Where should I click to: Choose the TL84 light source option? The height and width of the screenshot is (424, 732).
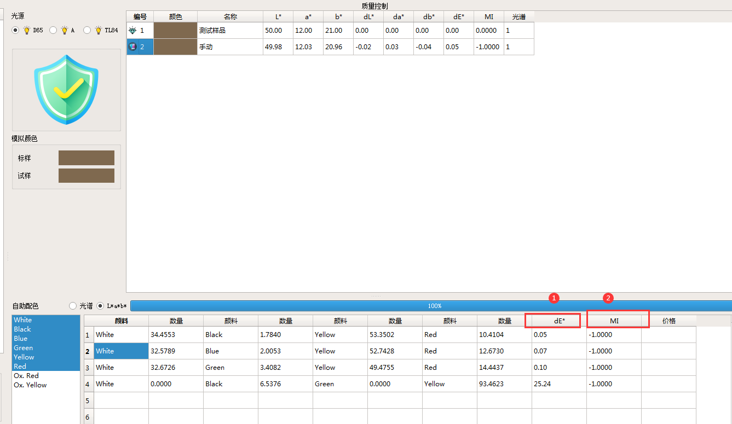87,31
